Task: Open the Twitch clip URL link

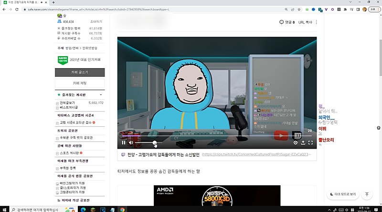Action: tap(256, 154)
